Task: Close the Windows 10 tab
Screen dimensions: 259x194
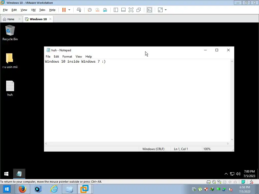Action: pos(50,19)
